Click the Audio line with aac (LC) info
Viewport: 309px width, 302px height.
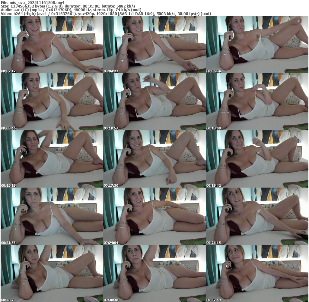pos(71,10)
